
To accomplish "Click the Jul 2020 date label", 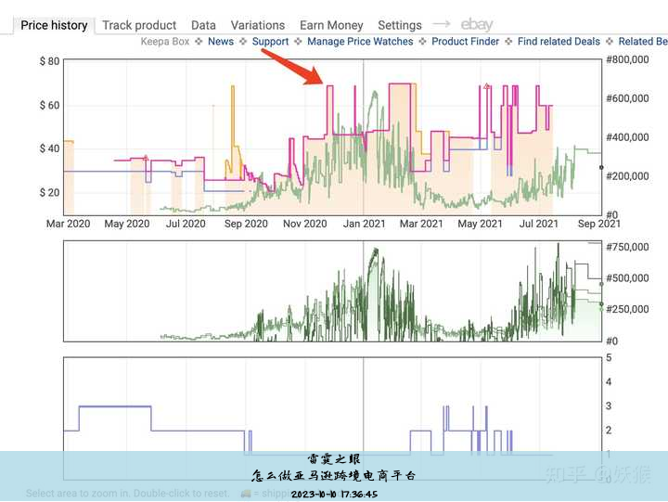I will [x=186, y=224].
